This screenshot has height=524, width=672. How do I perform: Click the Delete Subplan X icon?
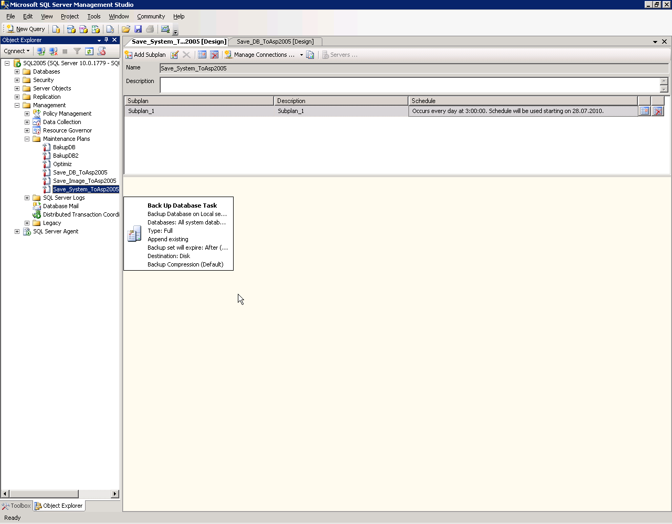click(x=186, y=55)
